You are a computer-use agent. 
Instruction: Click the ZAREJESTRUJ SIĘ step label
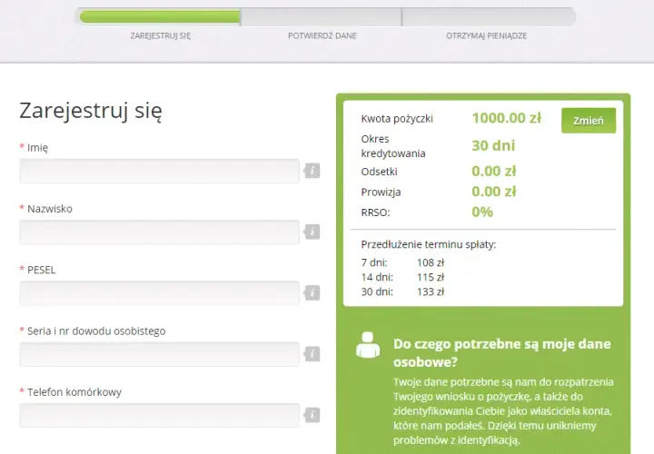click(161, 35)
